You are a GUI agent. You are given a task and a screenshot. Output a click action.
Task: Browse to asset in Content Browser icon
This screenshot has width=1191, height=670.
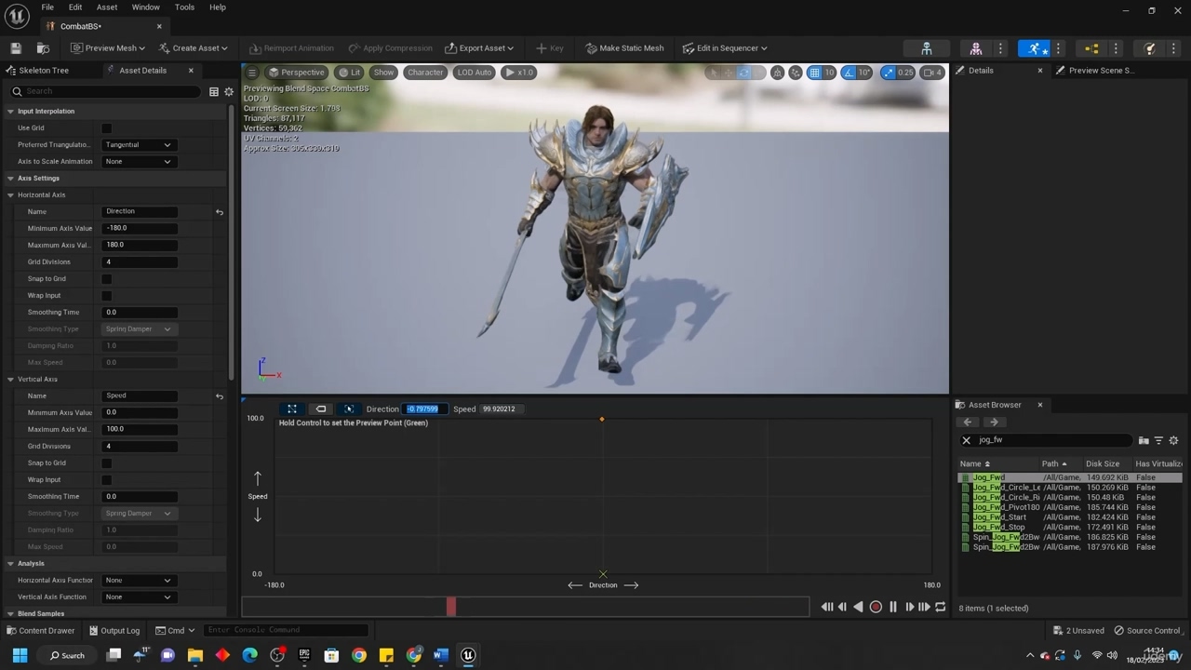pos(43,48)
